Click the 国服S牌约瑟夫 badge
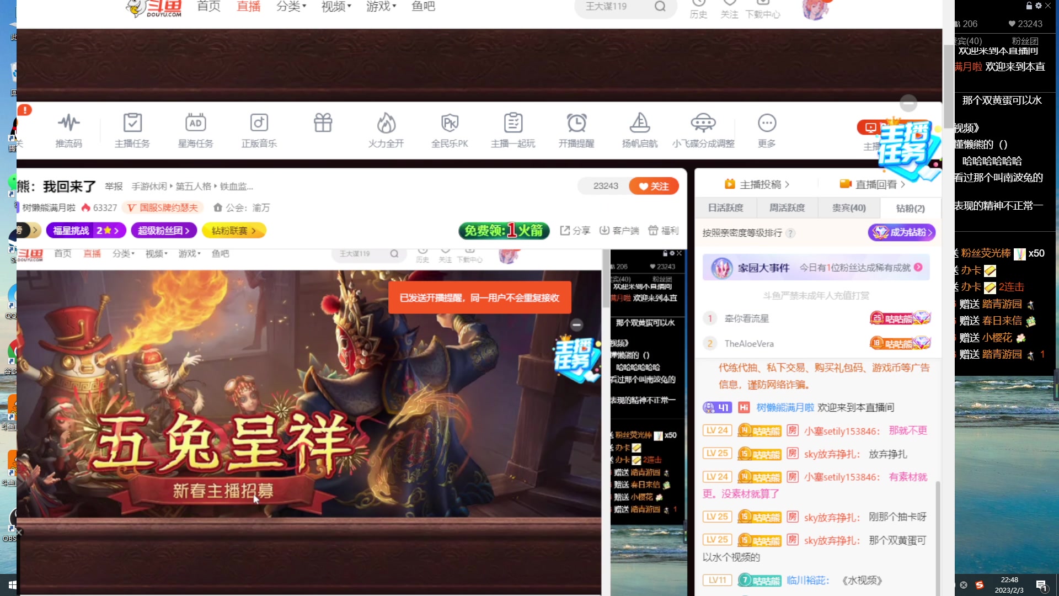Image resolution: width=1059 pixels, height=596 pixels. tap(163, 208)
